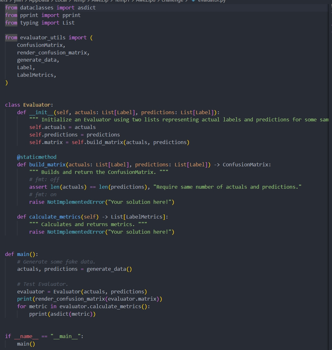Click the "# Generate some fake data." comment
This screenshot has height=350, width=332.
[56, 262]
